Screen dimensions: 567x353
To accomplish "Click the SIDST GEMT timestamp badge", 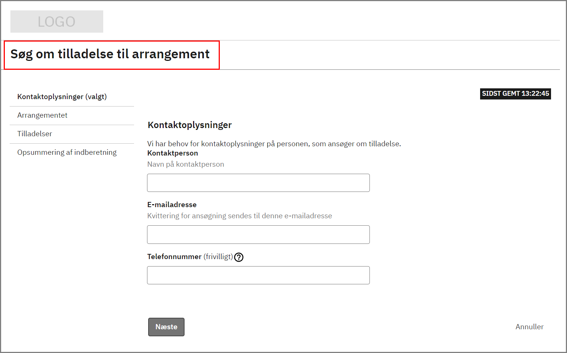I will [515, 94].
